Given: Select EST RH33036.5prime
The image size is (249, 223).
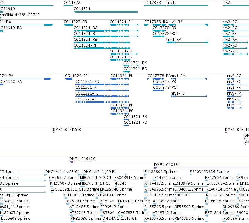Looking at the screenshot, I should pyautogui.click(x=86, y=219).
